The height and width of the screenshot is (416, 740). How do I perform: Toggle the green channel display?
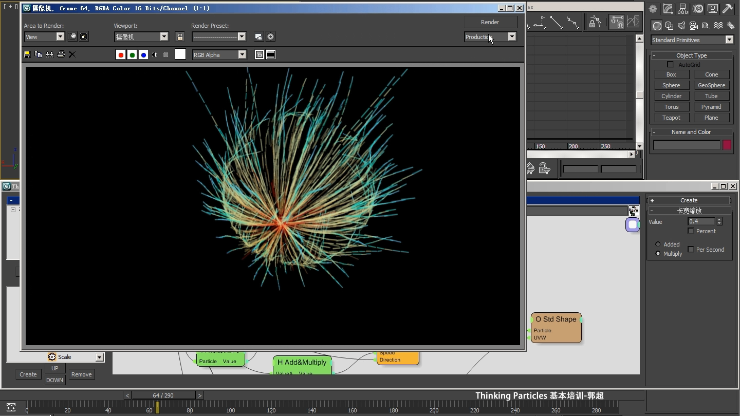(132, 55)
